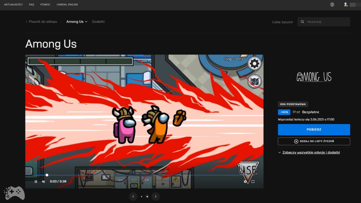Pause the Among Us trailer

point(36,182)
